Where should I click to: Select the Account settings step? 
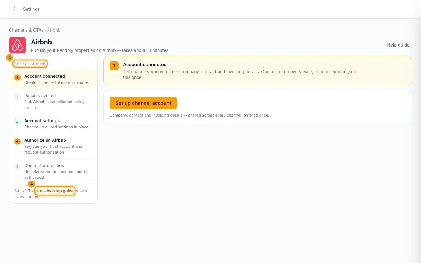(53, 124)
